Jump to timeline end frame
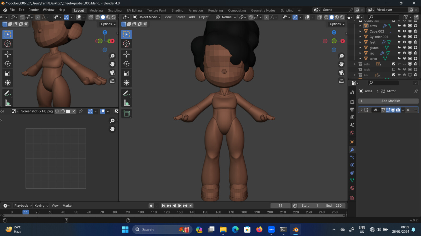421x236 pixels. pos(191,206)
